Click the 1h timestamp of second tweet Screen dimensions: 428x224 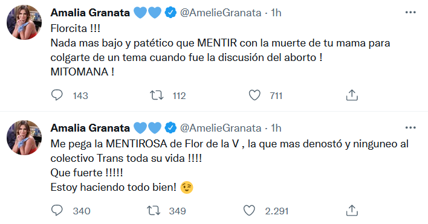coord(276,128)
